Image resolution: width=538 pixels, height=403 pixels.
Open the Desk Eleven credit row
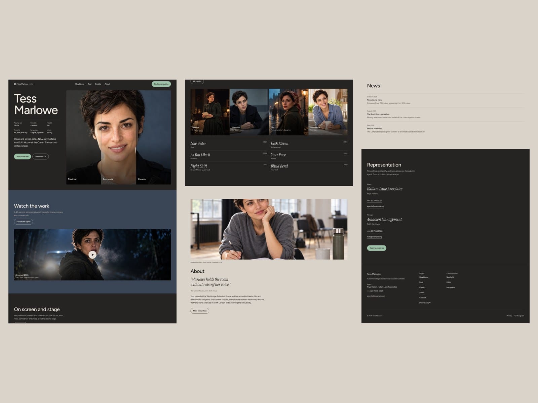coord(309,144)
